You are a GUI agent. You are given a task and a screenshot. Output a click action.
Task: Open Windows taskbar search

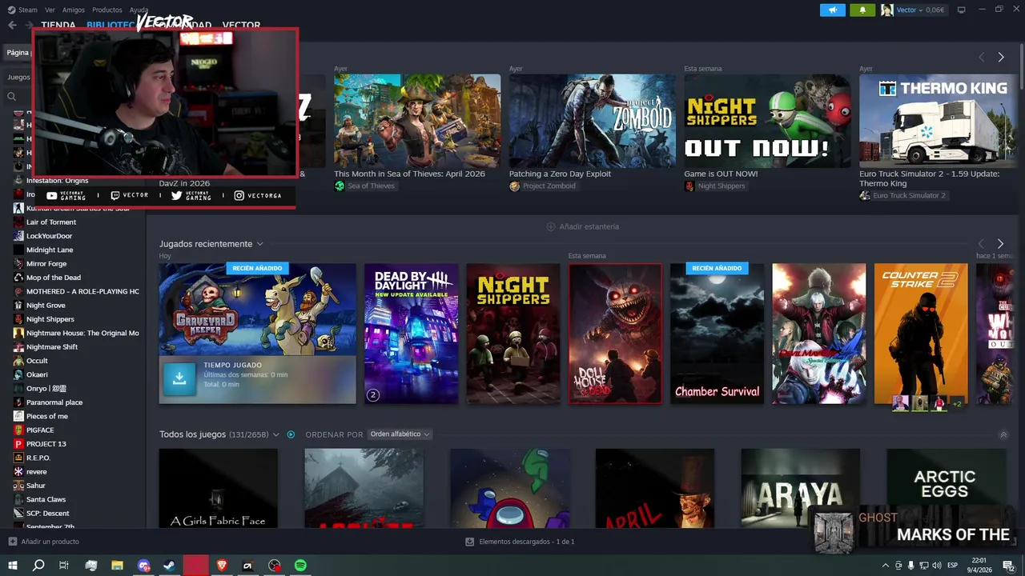click(x=38, y=566)
